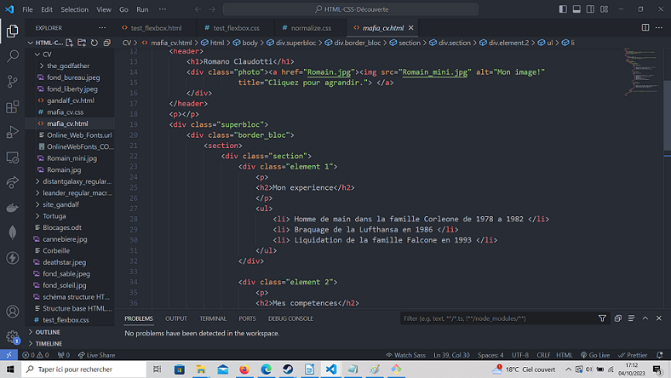Open the Thunder Client lightning icon
Viewport: 671px width, 378px height.
(x=13, y=258)
